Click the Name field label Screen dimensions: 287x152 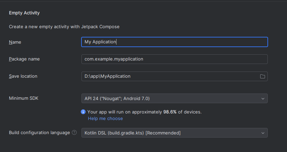pyautogui.click(x=15, y=42)
